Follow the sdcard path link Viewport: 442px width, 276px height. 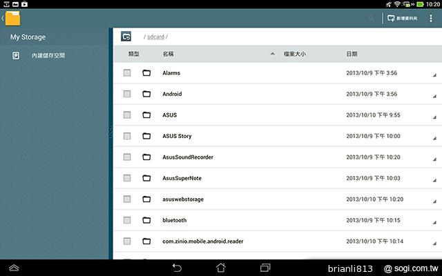(x=155, y=37)
